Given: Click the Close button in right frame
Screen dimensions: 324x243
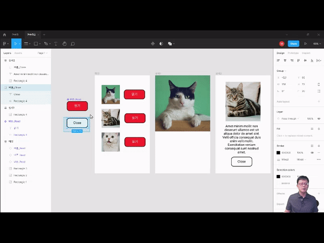Looking at the screenshot, I should (241, 161).
